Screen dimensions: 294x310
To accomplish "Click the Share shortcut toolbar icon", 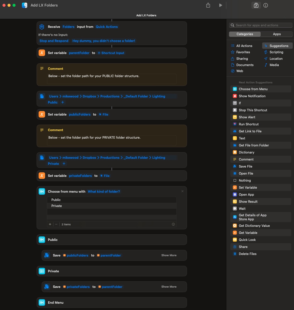I will coord(208,5).
